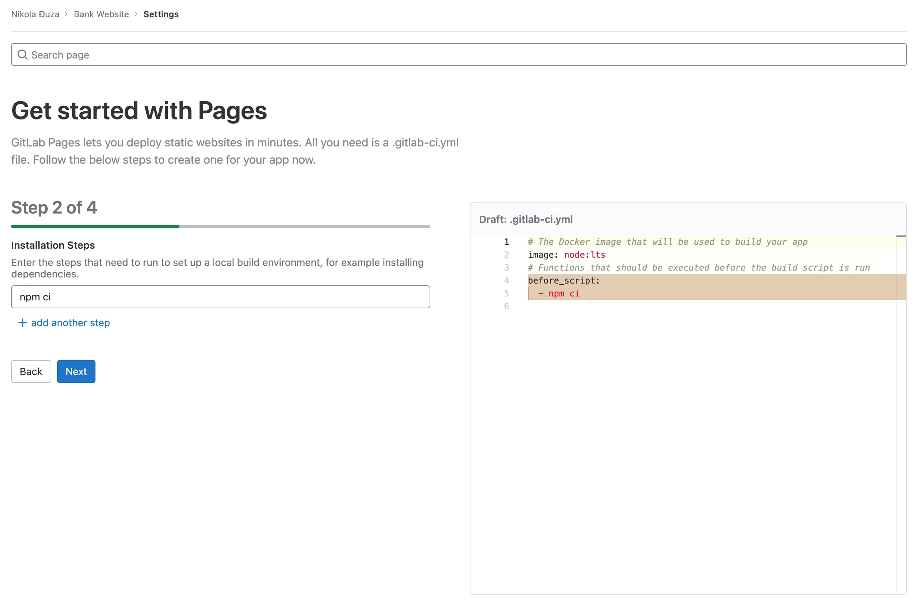Click line number 4 in editor gutter
918x608 pixels.
pyautogui.click(x=506, y=281)
